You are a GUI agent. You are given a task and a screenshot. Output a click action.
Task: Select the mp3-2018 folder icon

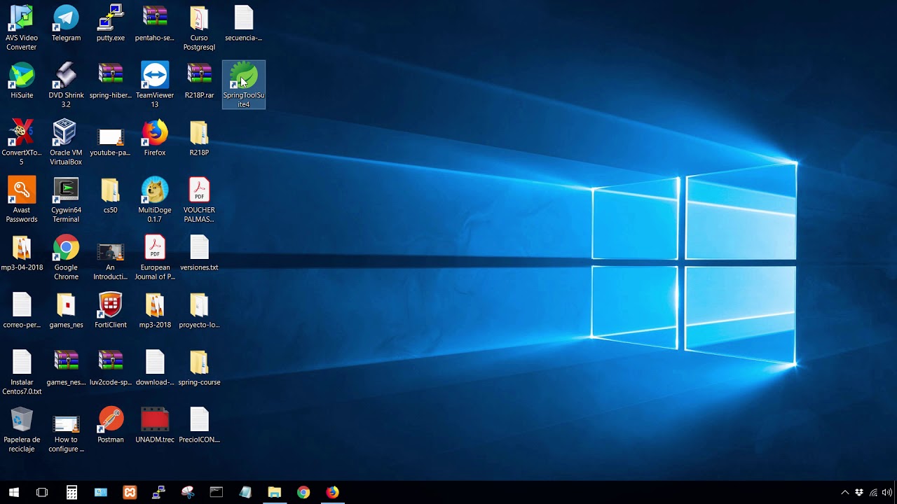point(155,311)
